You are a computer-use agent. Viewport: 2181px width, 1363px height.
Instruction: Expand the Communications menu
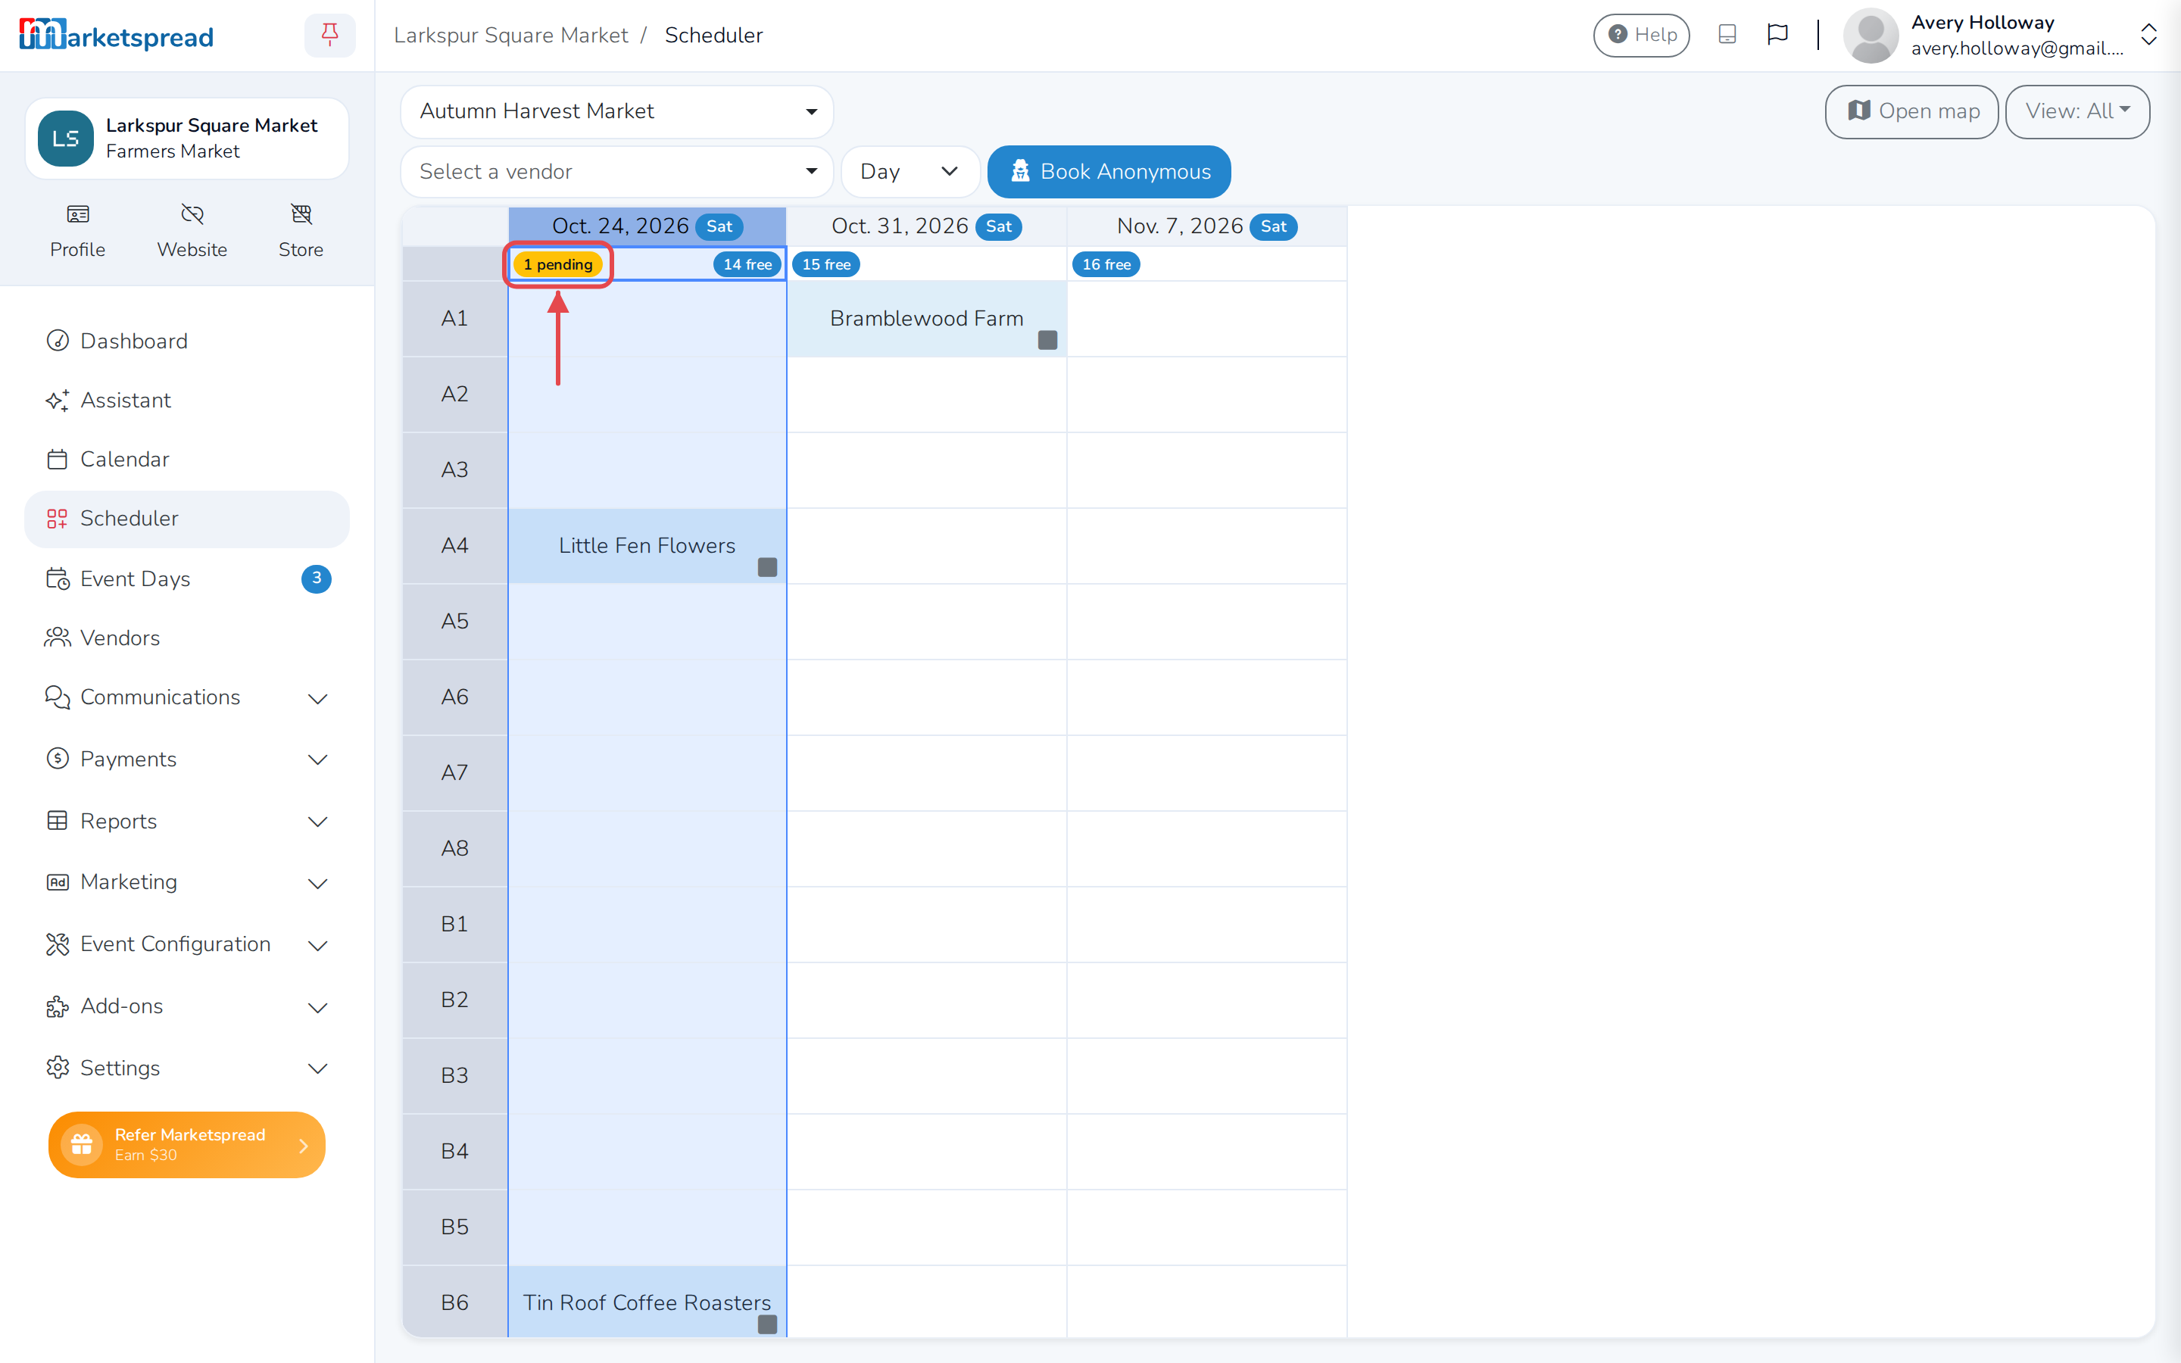click(186, 697)
